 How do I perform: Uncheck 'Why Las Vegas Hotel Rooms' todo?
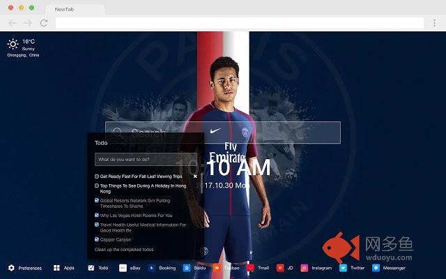[97, 216]
